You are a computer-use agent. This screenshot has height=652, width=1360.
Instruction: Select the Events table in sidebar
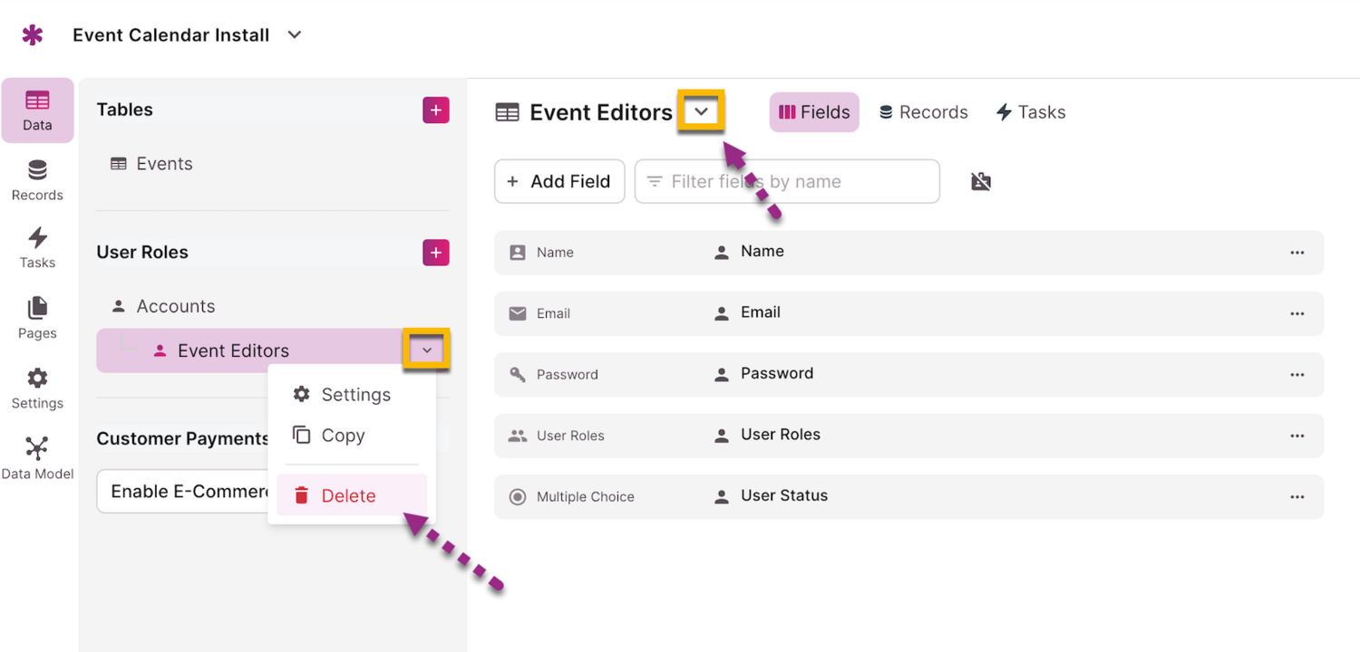(x=164, y=164)
